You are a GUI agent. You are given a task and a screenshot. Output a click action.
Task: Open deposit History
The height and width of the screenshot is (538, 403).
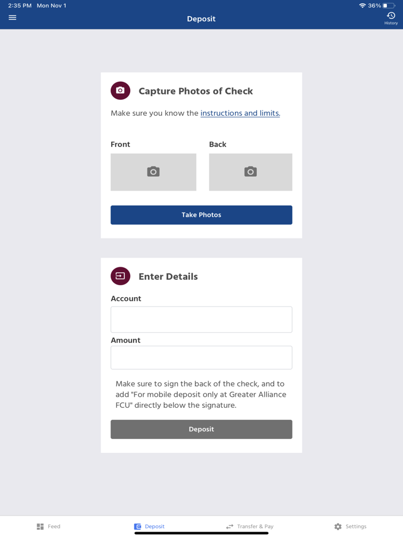pyautogui.click(x=391, y=18)
